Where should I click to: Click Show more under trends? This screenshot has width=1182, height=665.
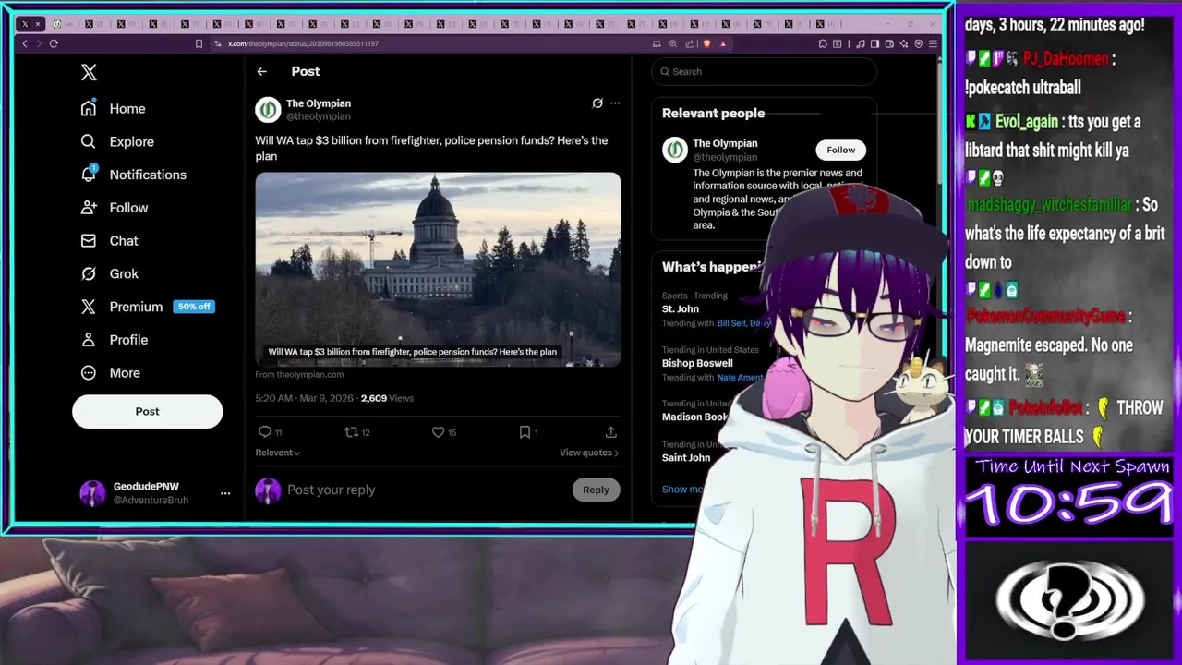[x=684, y=489]
